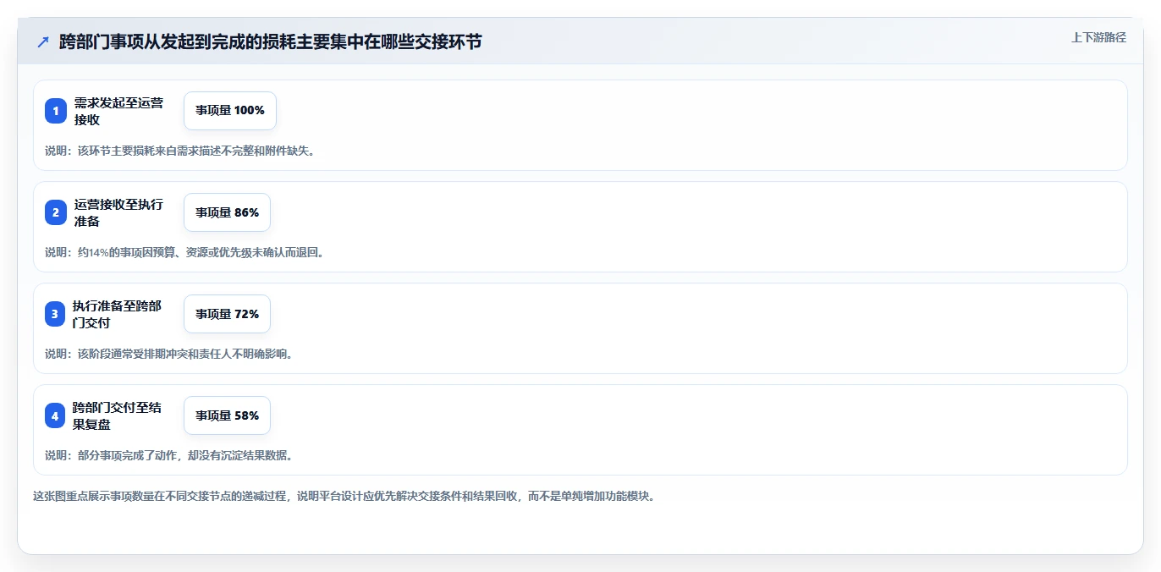The image size is (1161, 572).
Task: Click stage name 运营接收至执行准备
Action: click(x=118, y=212)
